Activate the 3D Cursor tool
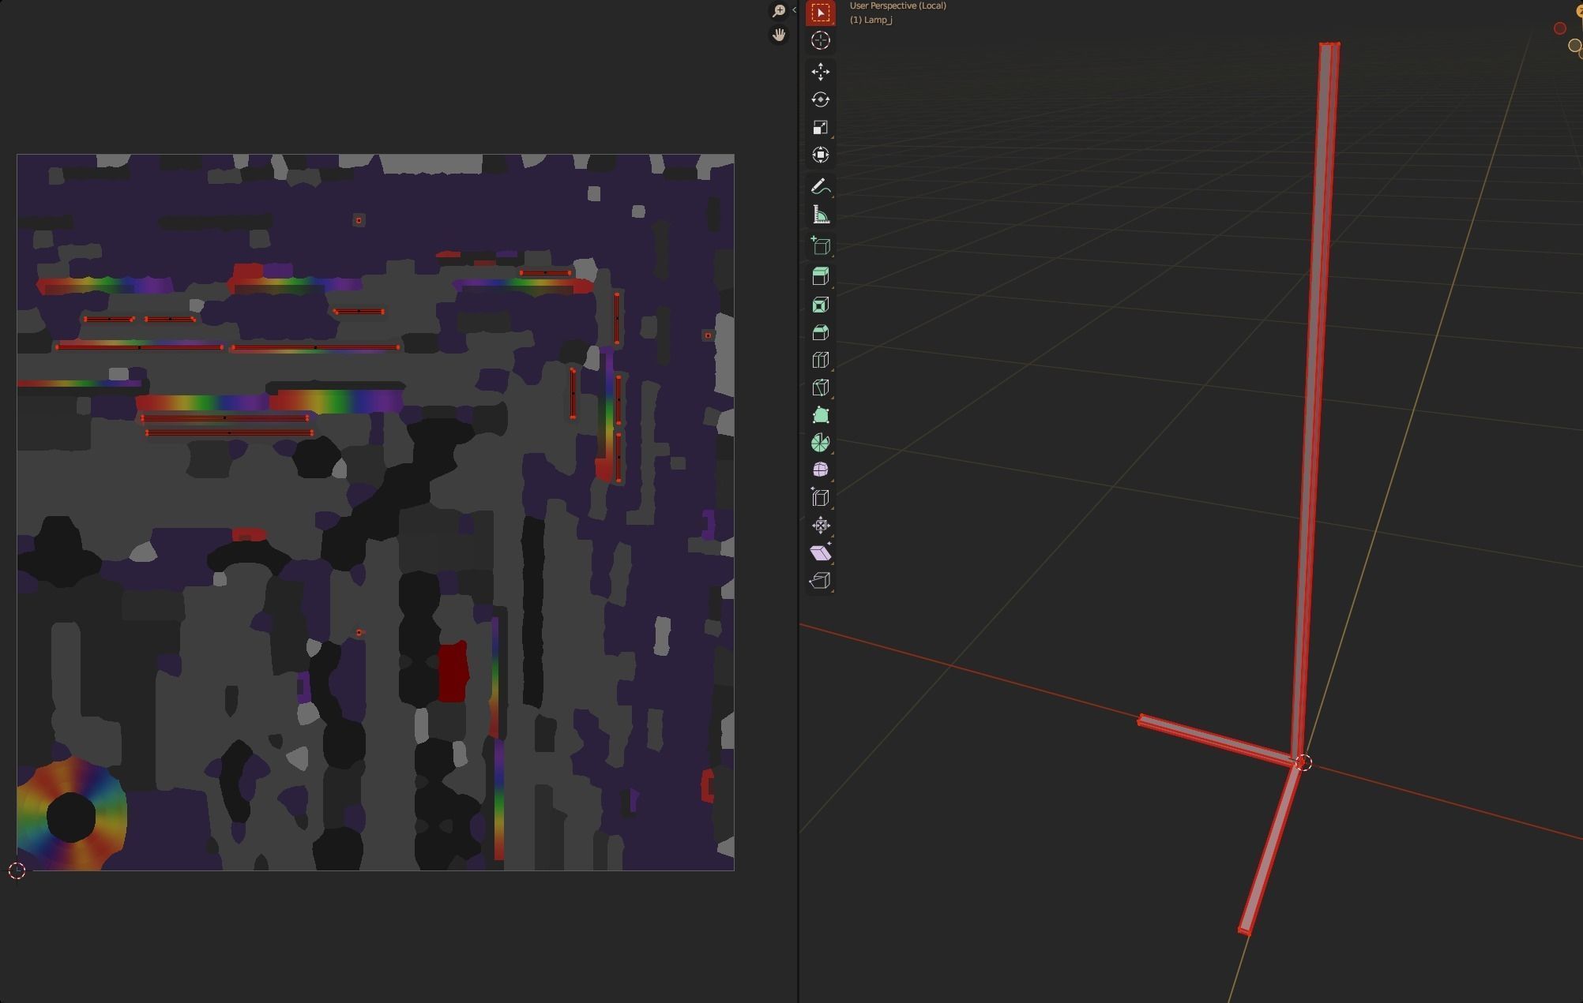Screen dimensions: 1583x1003 820,41
